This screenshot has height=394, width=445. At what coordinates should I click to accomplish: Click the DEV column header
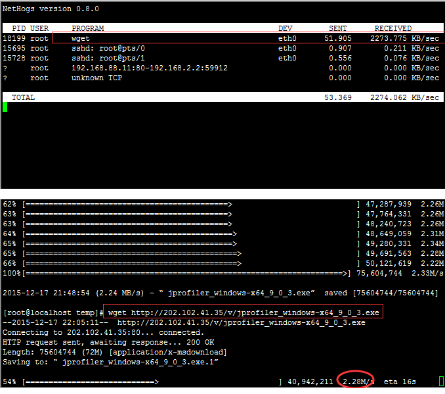point(285,29)
